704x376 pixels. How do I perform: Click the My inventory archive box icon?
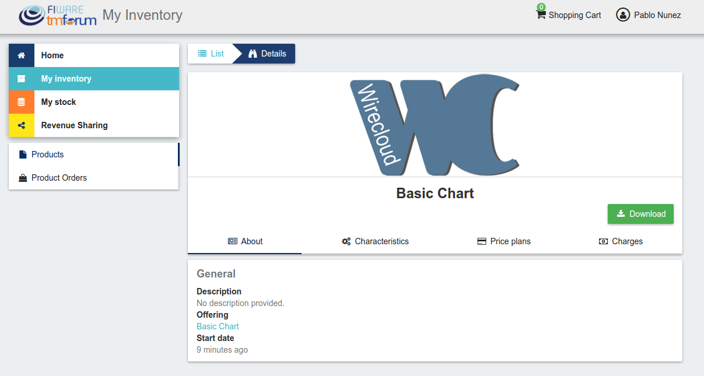22,79
